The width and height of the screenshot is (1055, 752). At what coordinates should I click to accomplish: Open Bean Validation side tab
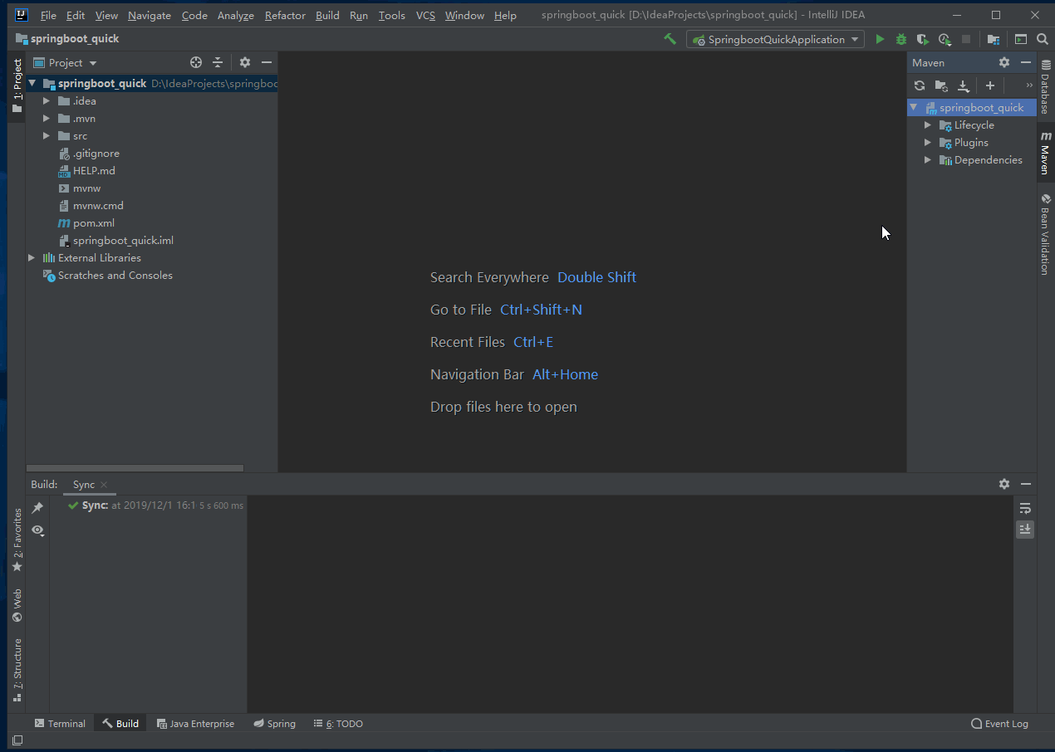click(1045, 235)
